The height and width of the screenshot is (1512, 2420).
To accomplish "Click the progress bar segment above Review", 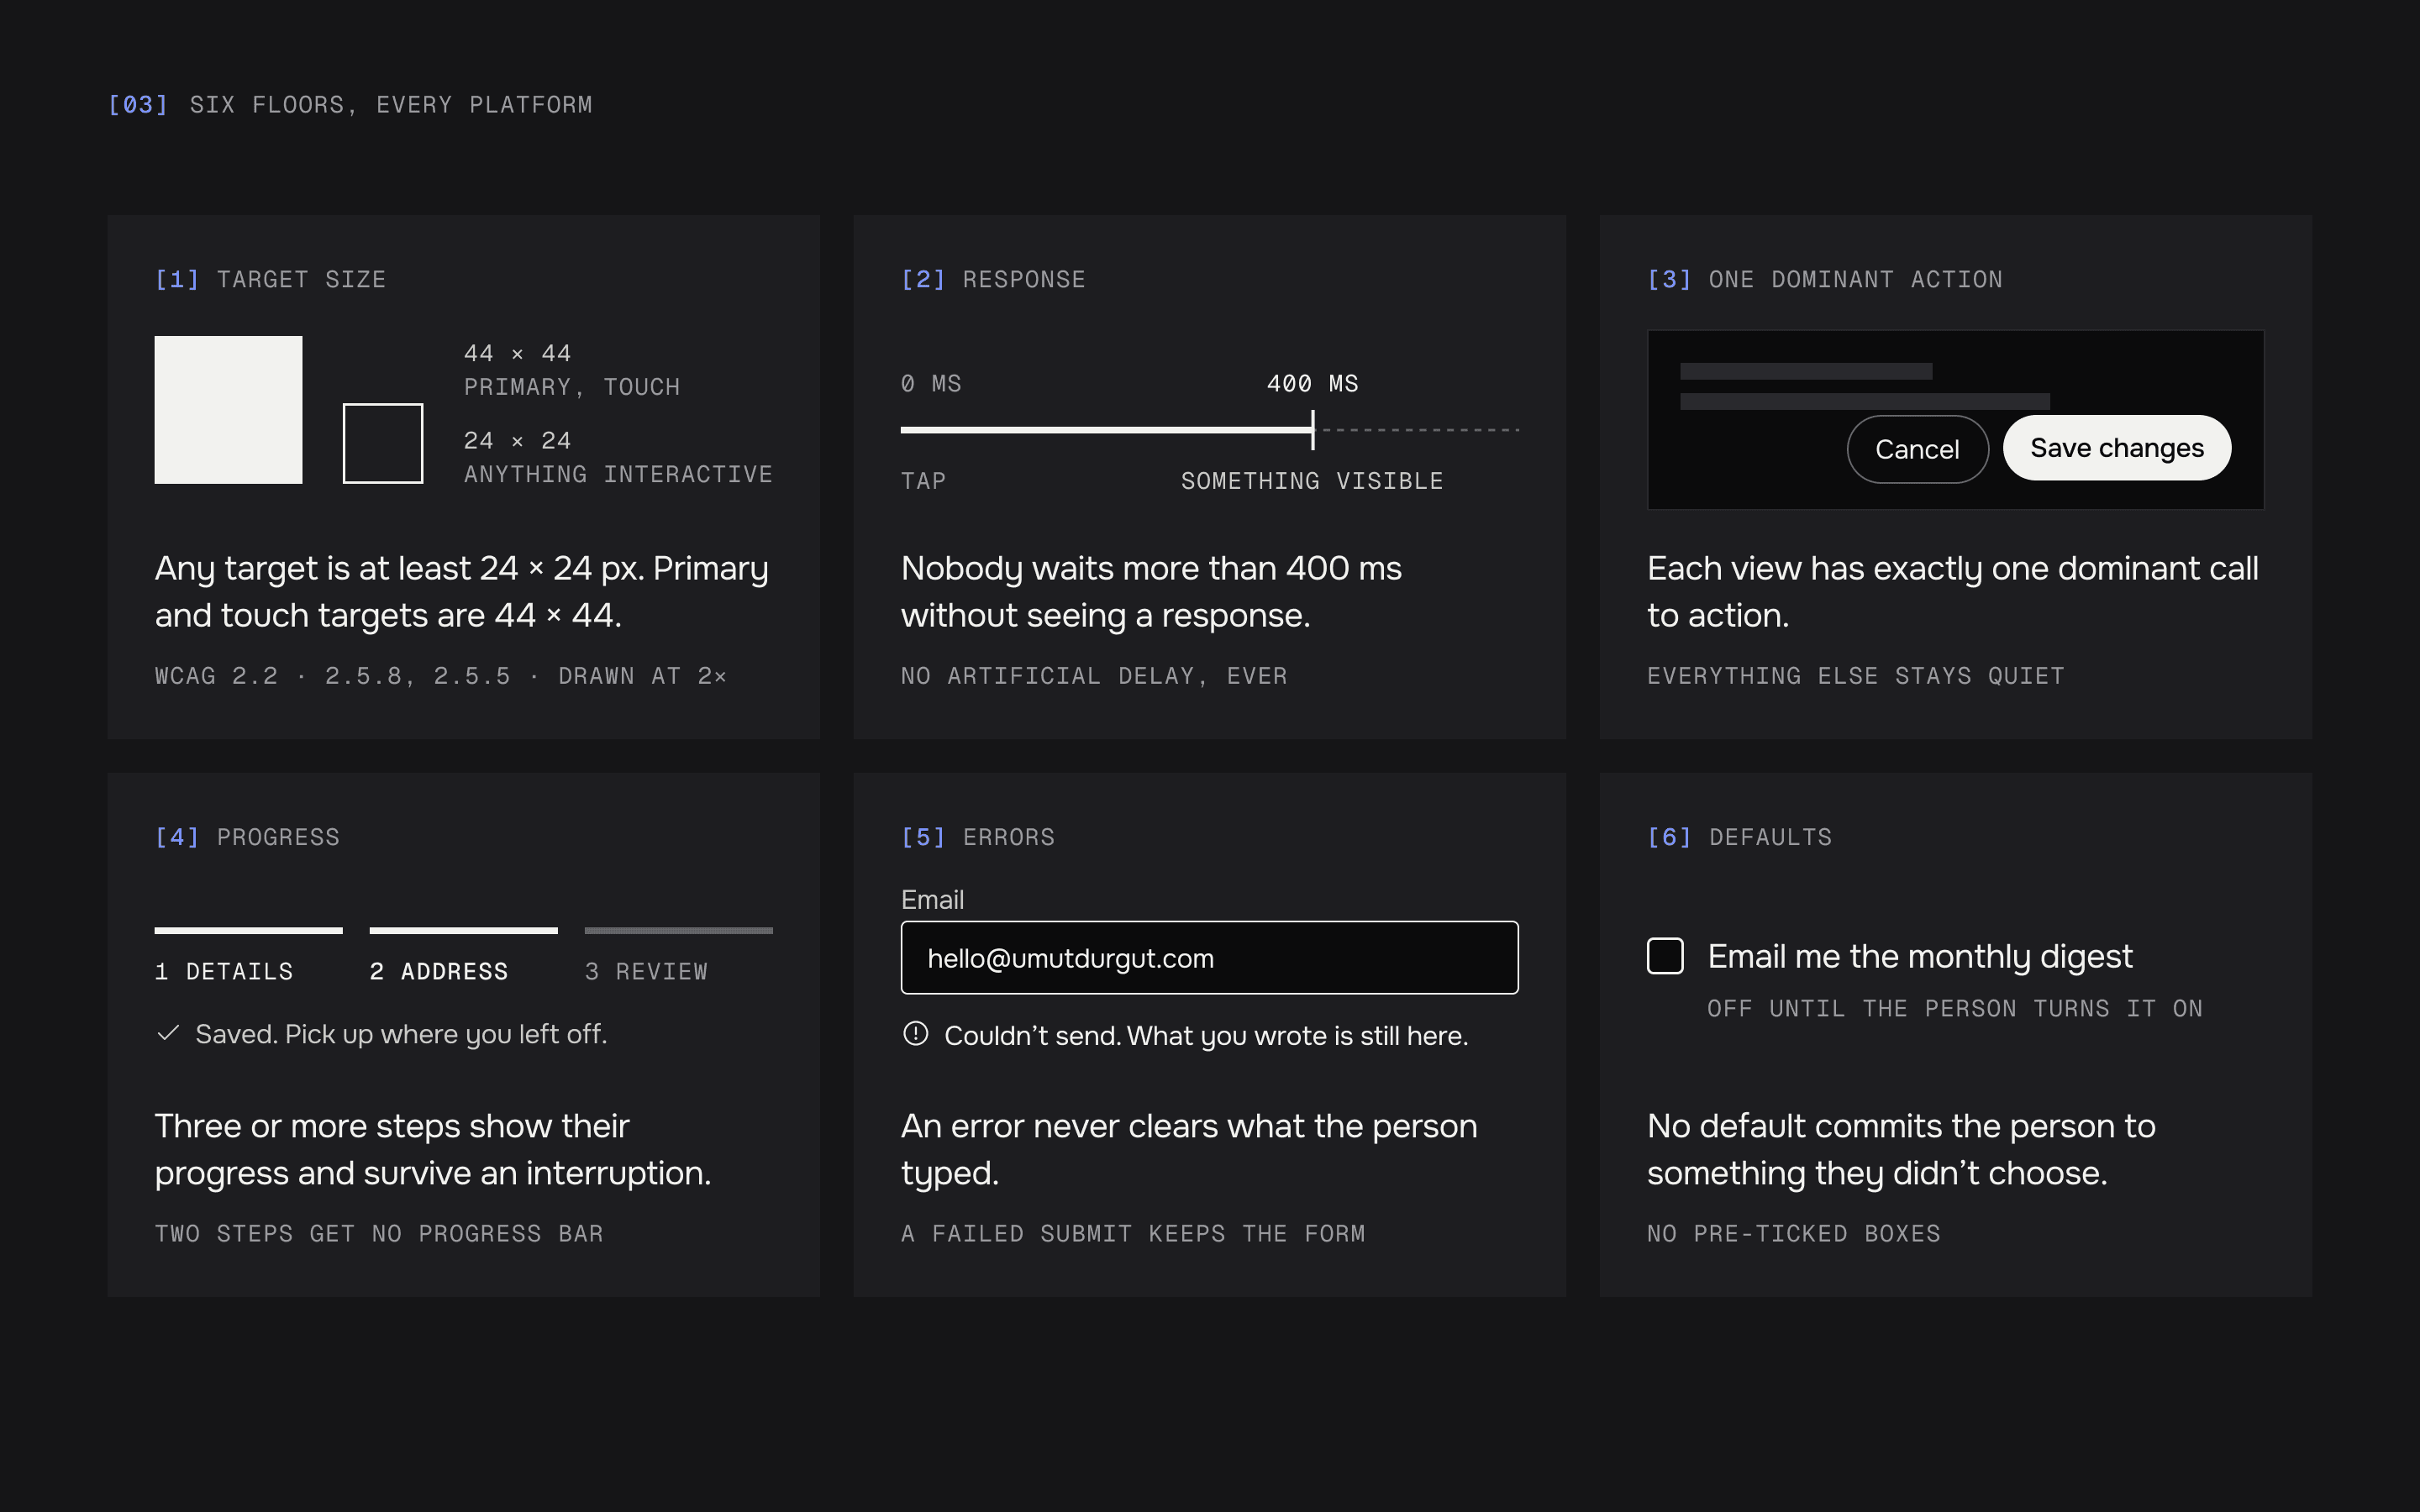I will [678, 930].
